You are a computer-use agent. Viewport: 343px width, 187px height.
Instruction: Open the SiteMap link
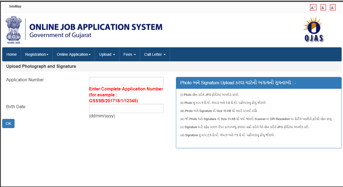point(15,6)
